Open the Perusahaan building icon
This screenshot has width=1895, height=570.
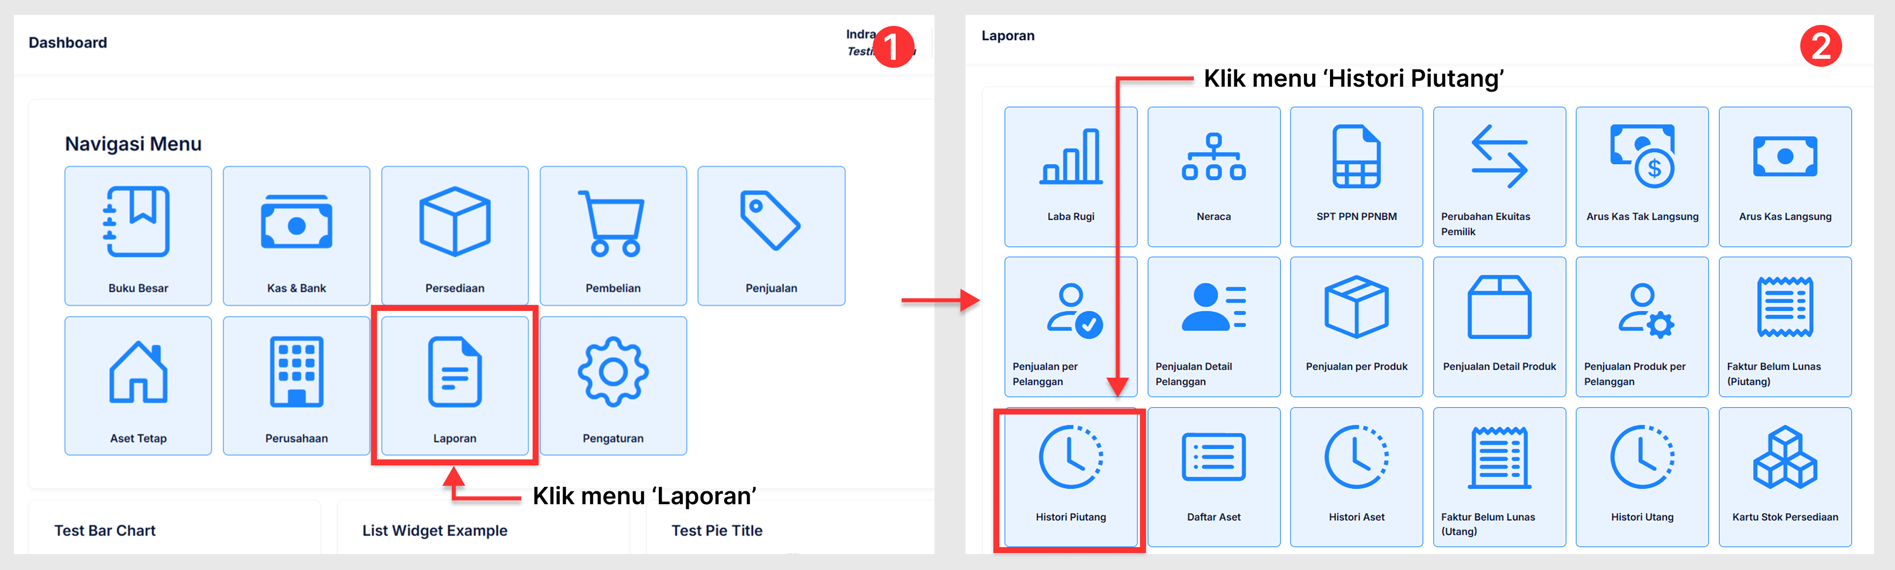tap(296, 372)
